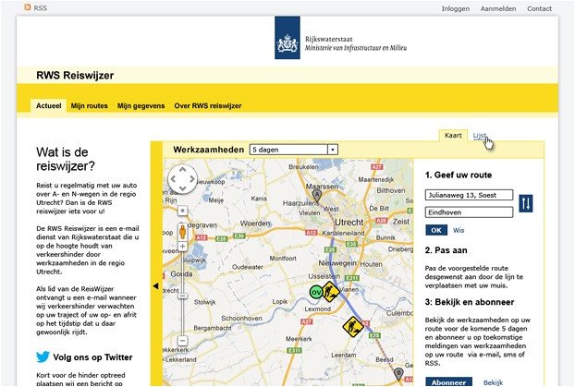Click the Eindhoven destination field
The height and width of the screenshot is (387, 575).
pyautogui.click(x=469, y=212)
